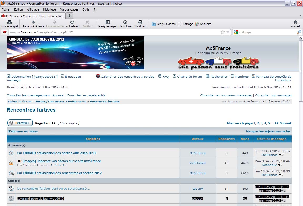The image size is (303, 206).
Task: Open Charte du forum link
Action: coord(189,77)
